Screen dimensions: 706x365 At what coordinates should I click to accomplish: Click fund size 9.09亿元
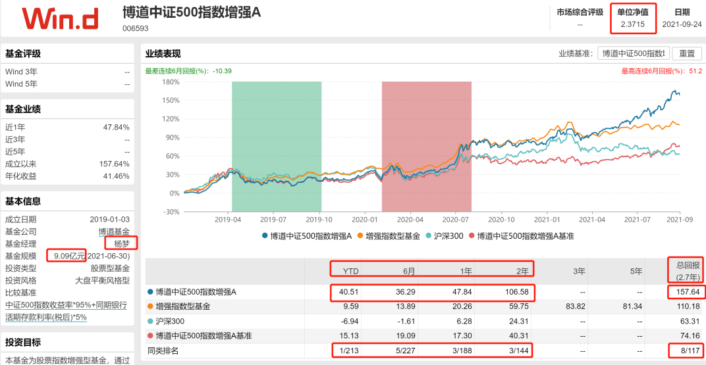point(69,256)
